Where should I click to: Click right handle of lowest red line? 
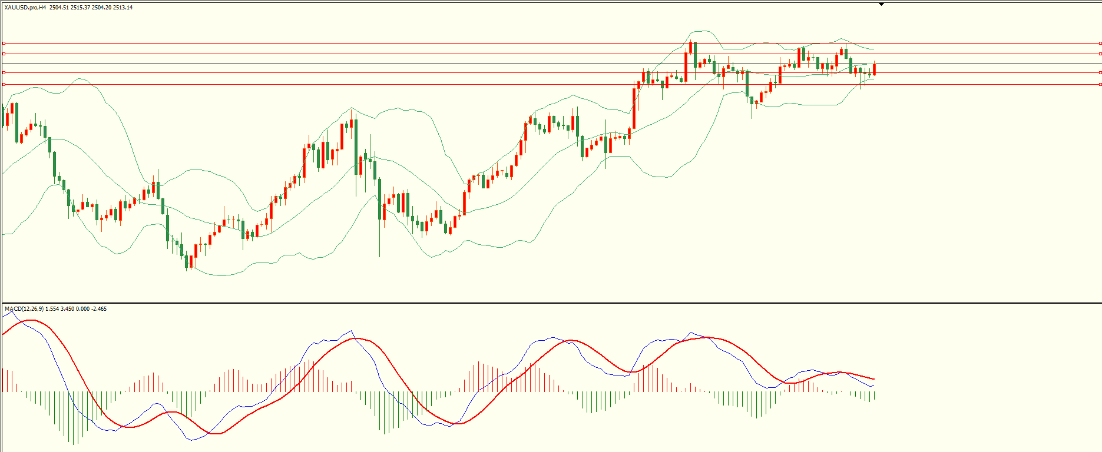1100,84
